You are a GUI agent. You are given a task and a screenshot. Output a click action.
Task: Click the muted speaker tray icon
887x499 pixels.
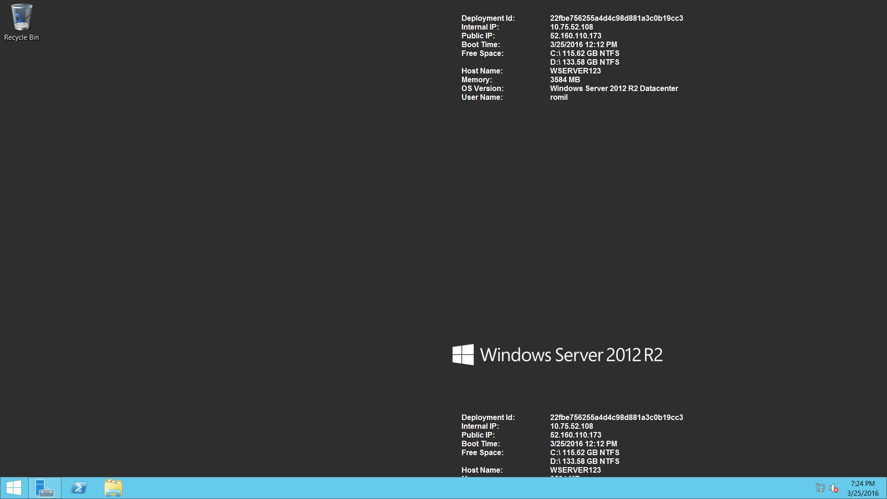click(834, 488)
